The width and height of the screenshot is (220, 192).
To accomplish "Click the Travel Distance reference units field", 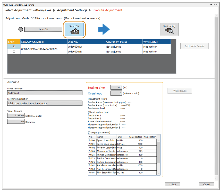I will (x=16, y=116).
